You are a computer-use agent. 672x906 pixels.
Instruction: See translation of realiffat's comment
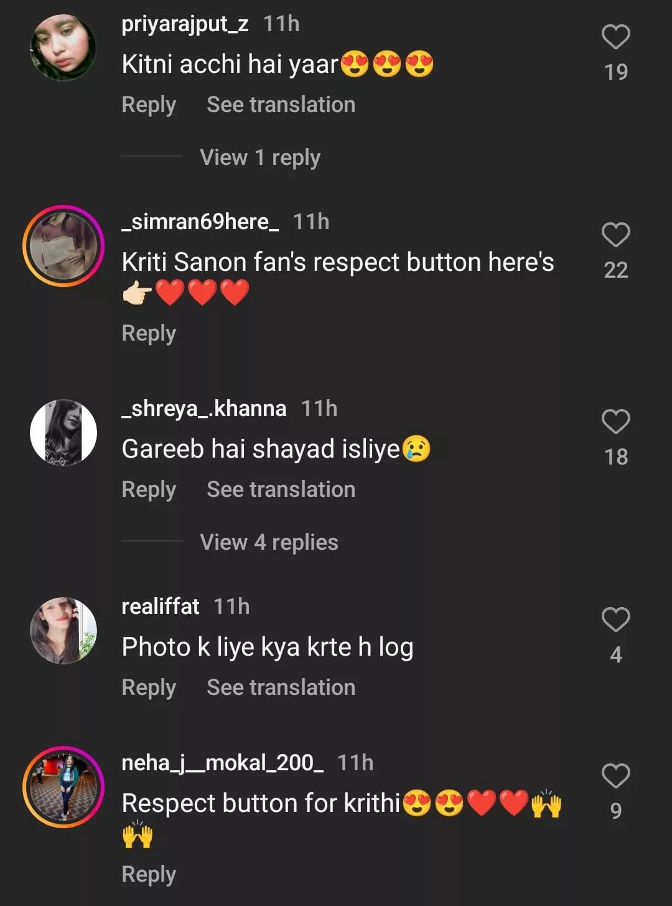tap(281, 687)
